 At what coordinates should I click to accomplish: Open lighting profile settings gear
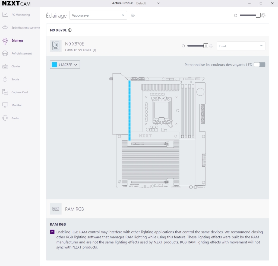(133, 15)
